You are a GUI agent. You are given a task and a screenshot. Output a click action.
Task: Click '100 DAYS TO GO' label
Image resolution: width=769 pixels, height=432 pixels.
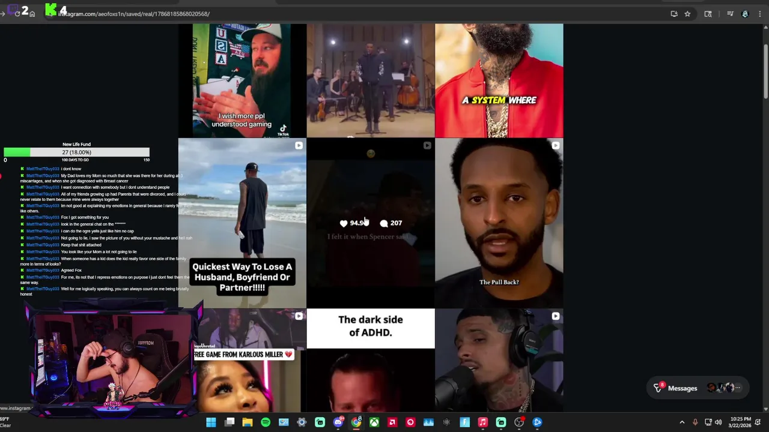click(76, 160)
